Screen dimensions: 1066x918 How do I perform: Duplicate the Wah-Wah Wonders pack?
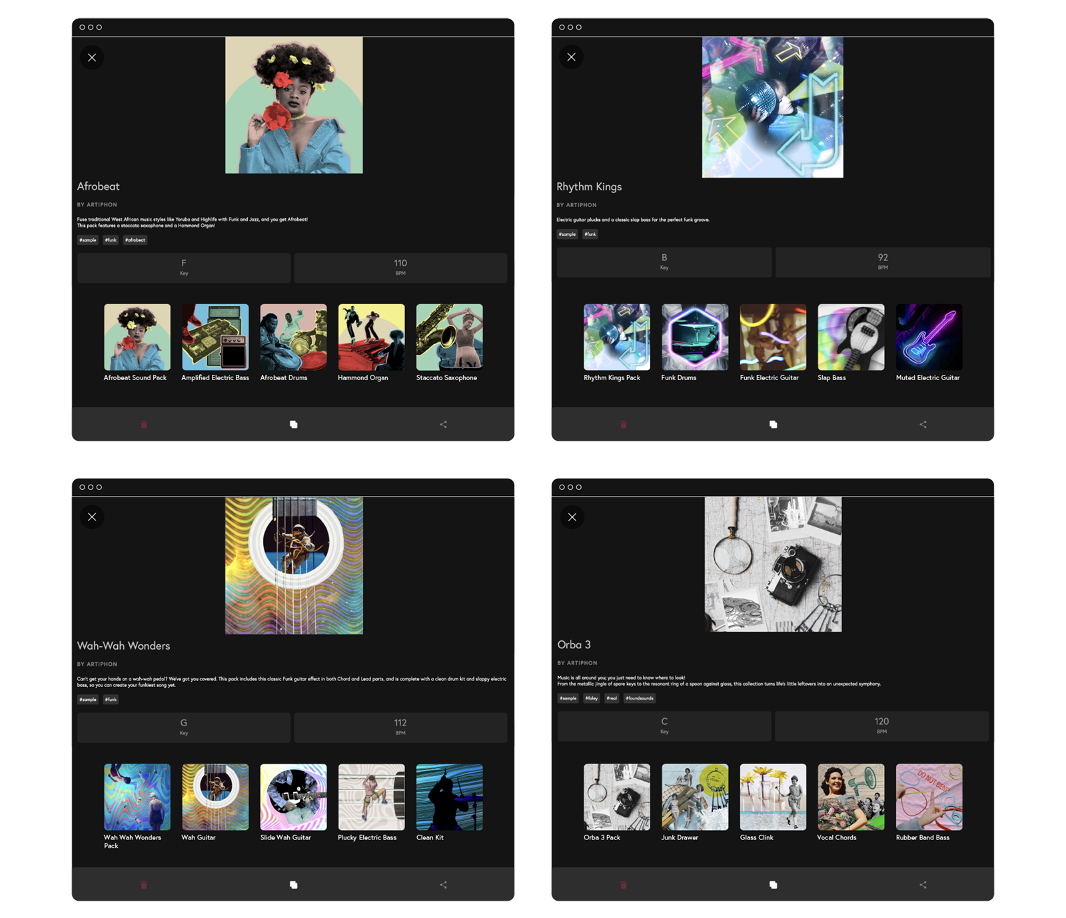point(294,885)
